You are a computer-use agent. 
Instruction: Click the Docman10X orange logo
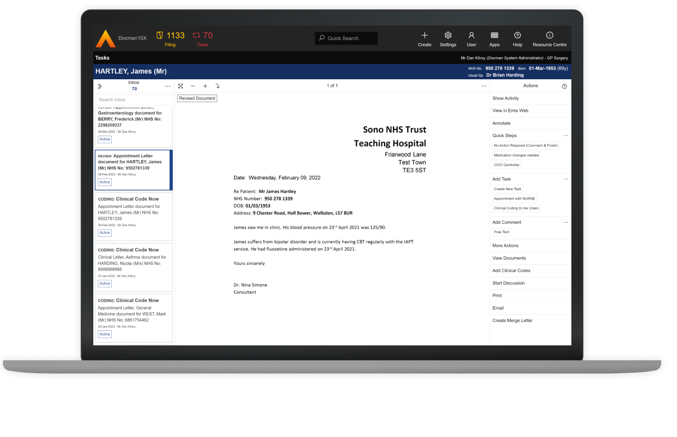106,38
